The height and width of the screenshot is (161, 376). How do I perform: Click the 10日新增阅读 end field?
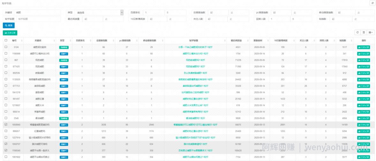pos(177,19)
